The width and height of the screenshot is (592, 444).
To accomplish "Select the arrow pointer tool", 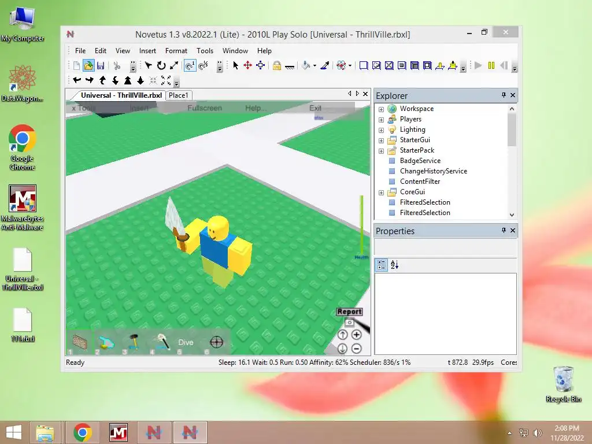I will pyautogui.click(x=236, y=66).
